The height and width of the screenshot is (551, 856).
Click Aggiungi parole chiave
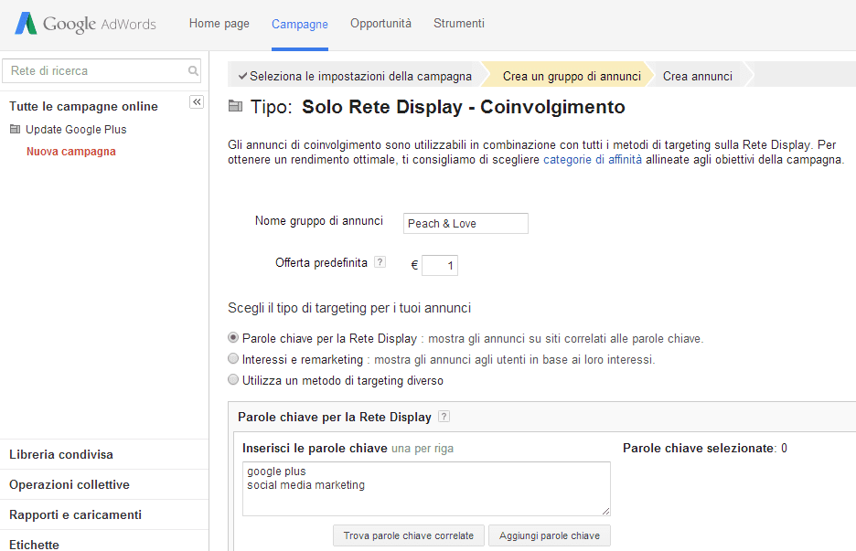point(549,535)
